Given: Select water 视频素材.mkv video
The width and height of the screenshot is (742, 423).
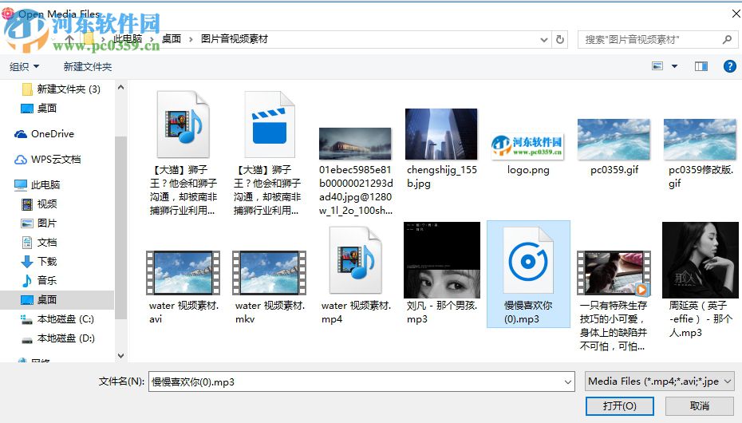Looking at the screenshot, I should tap(269, 273).
